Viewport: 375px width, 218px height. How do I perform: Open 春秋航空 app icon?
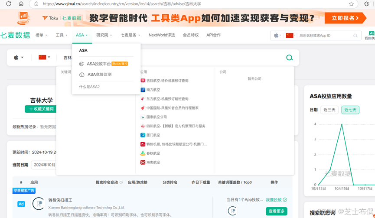(143, 153)
